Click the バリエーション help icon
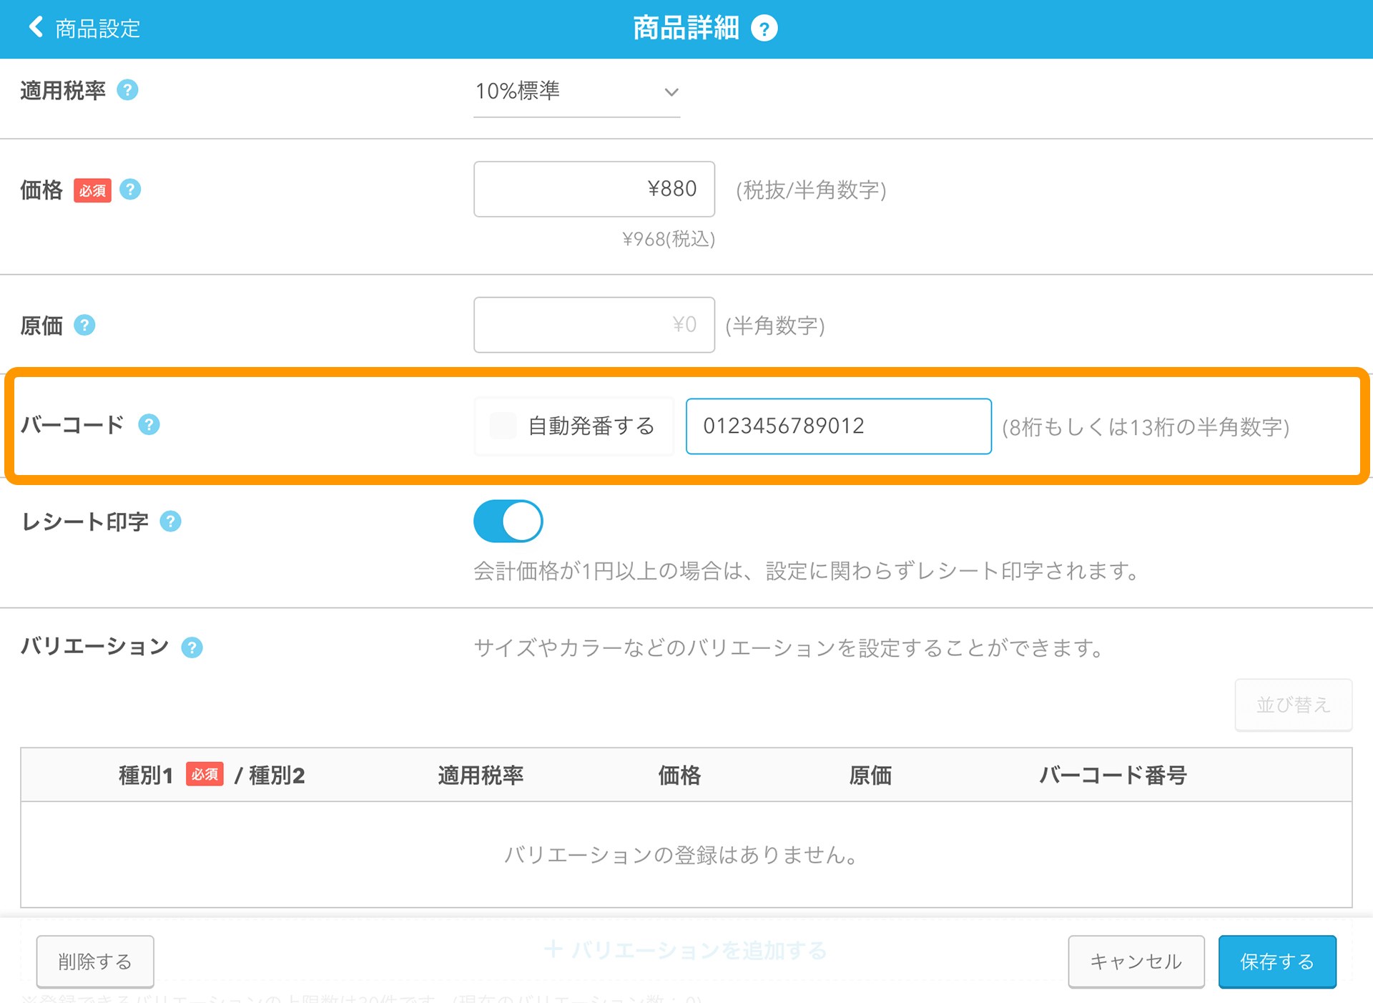This screenshot has height=1003, width=1373. point(191,647)
